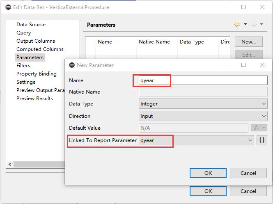Screen dimensions: 273x204
Task: Click OK in New Parameter dialog
Action: 208,173
